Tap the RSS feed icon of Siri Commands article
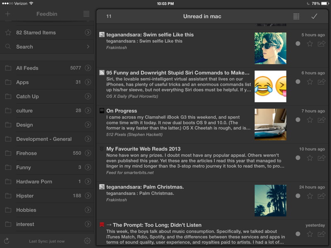 pos(102,73)
